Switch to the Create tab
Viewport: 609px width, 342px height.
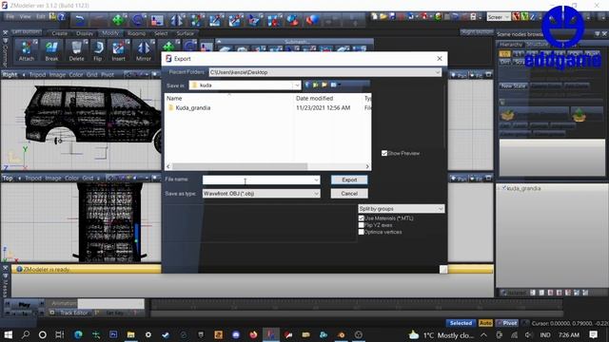coord(59,33)
